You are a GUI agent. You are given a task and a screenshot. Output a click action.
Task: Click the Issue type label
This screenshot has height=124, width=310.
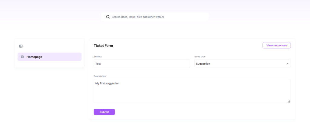pyautogui.click(x=200, y=57)
